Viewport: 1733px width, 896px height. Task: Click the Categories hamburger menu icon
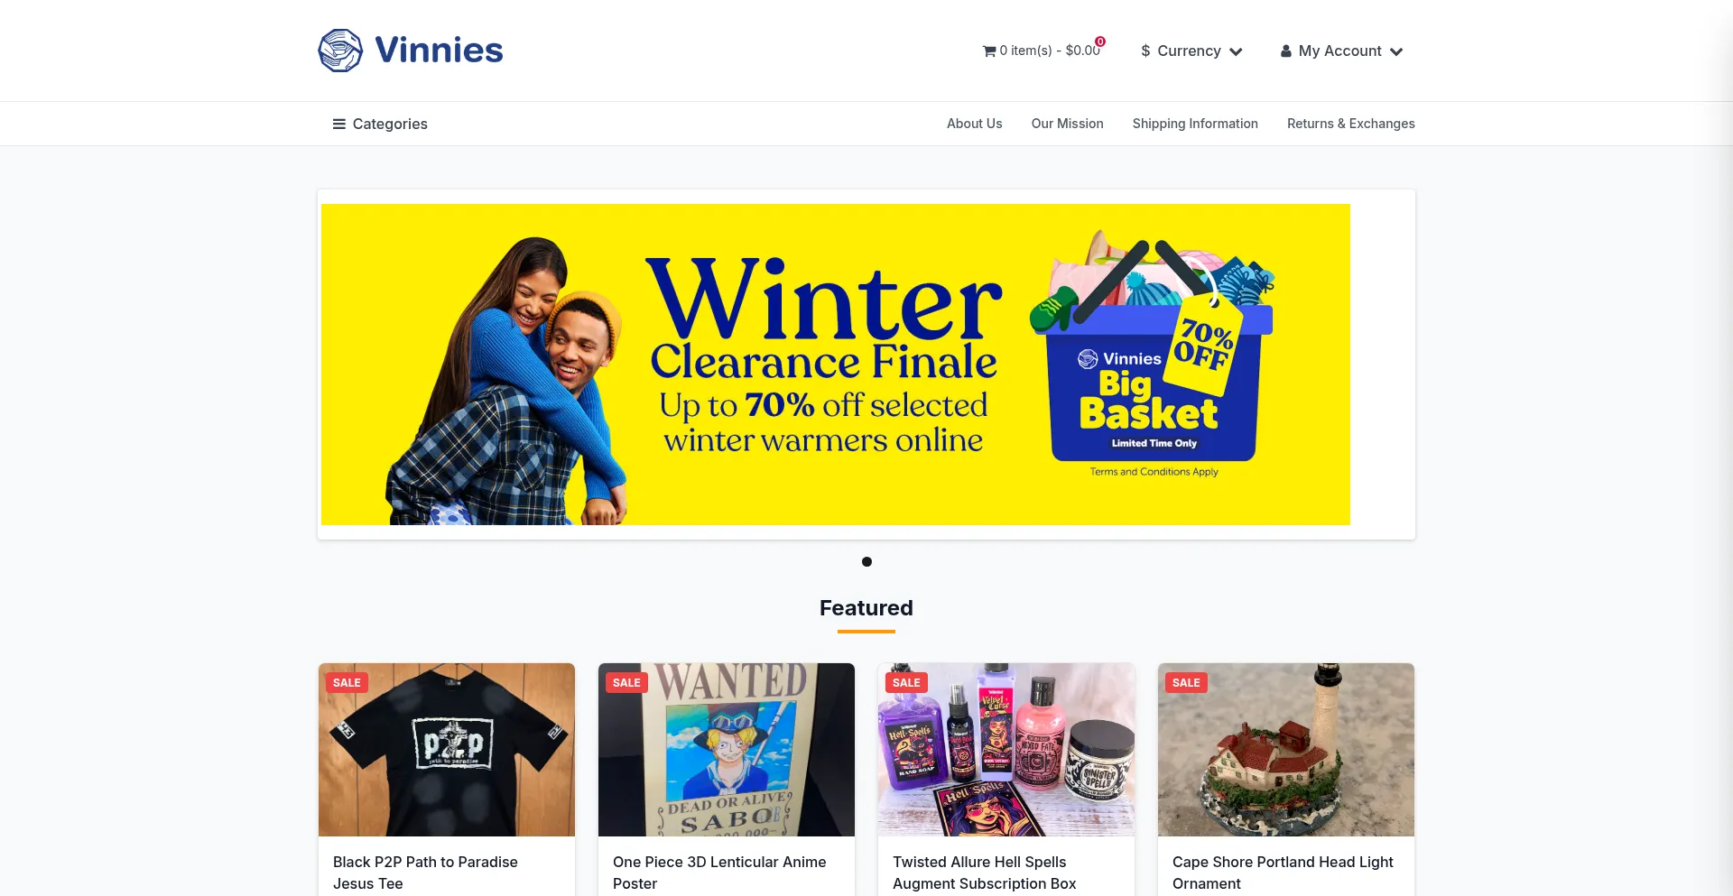tap(339, 124)
